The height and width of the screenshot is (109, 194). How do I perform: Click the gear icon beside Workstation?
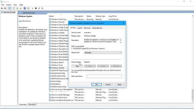pyautogui.click(x=50, y=84)
